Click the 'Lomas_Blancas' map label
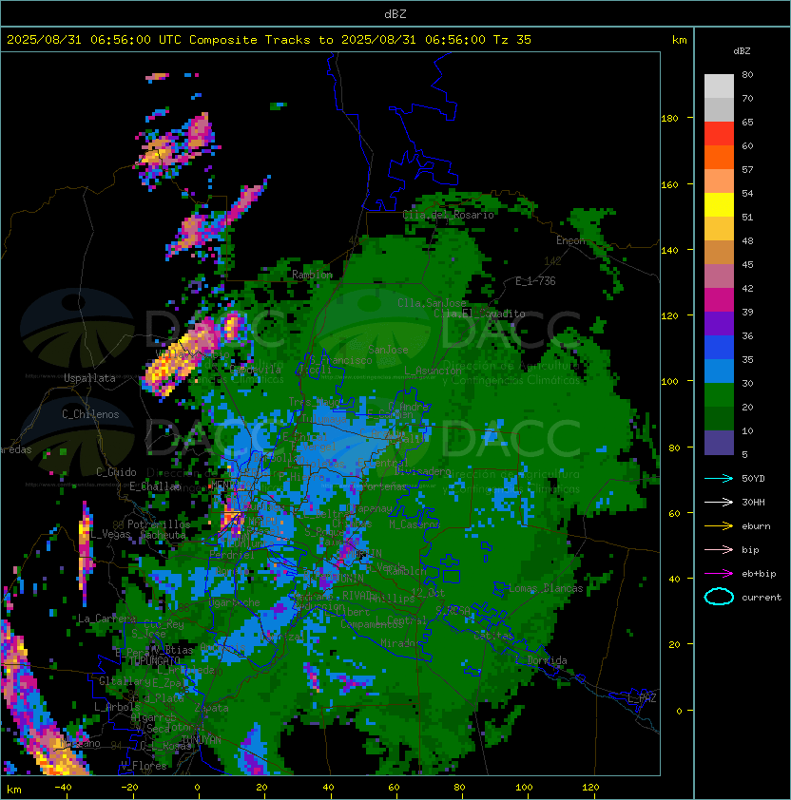791x800 pixels. 546,588
